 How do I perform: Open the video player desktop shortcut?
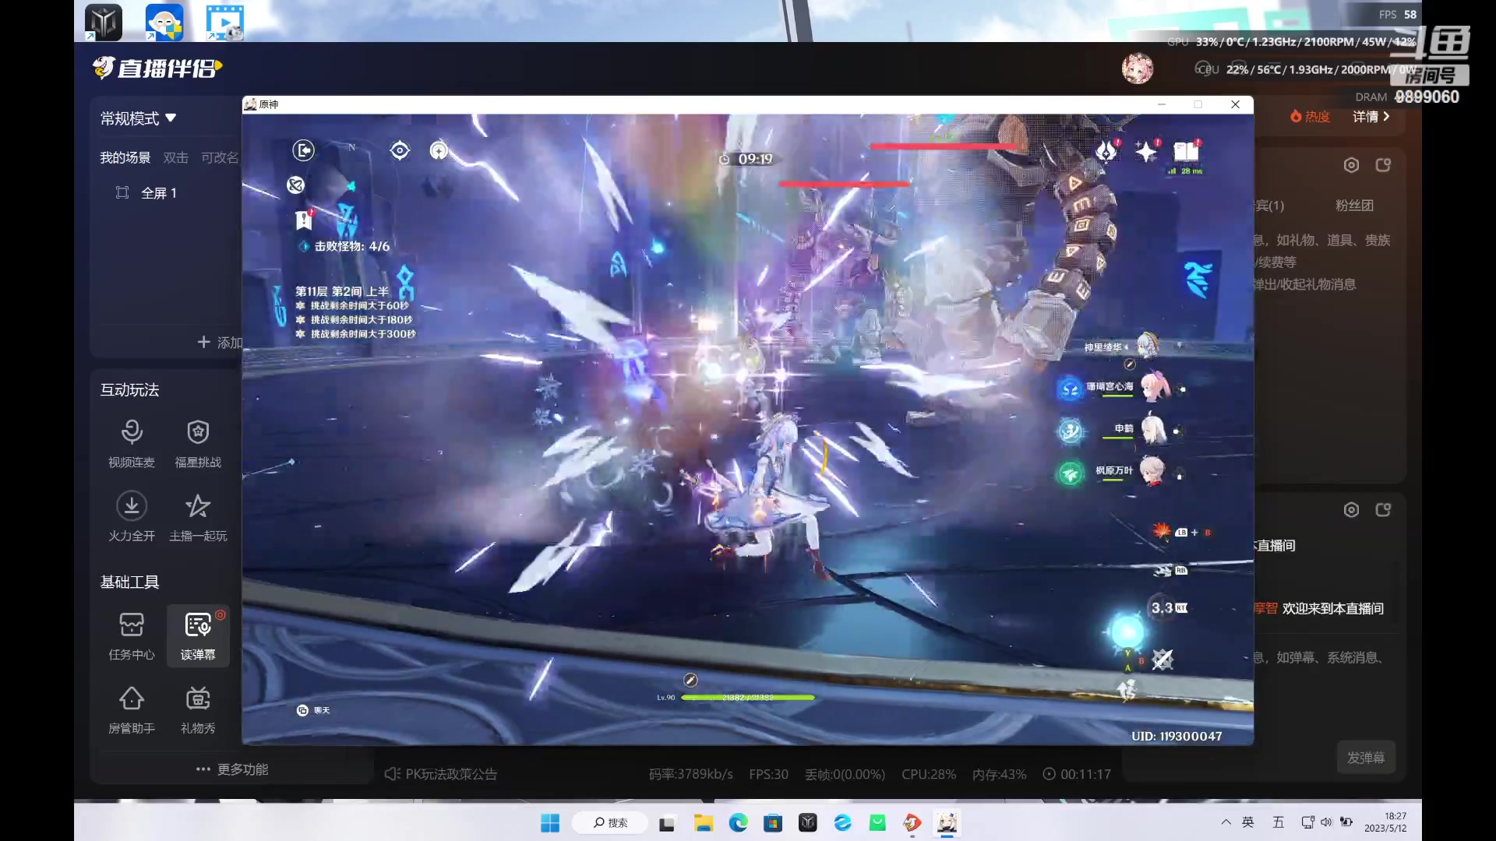click(225, 22)
